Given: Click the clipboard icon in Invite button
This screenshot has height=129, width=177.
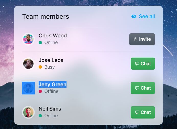Looking at the screenshot, I should (x=136, y=39).
